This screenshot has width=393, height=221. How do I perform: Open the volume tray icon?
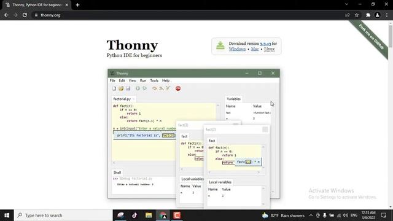point(346,215)
